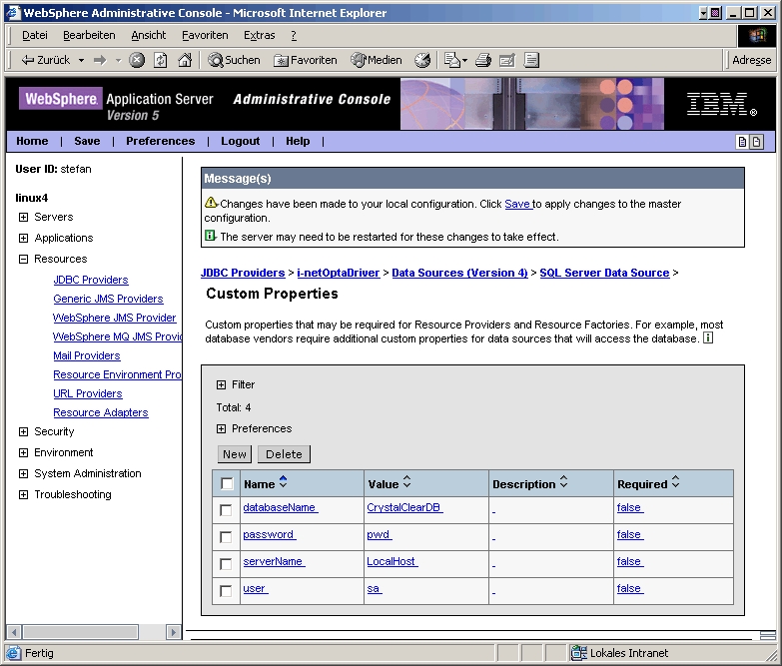Collapse the Resources tree node
This screenshot has width=782, height=666.
coord(23,259)
